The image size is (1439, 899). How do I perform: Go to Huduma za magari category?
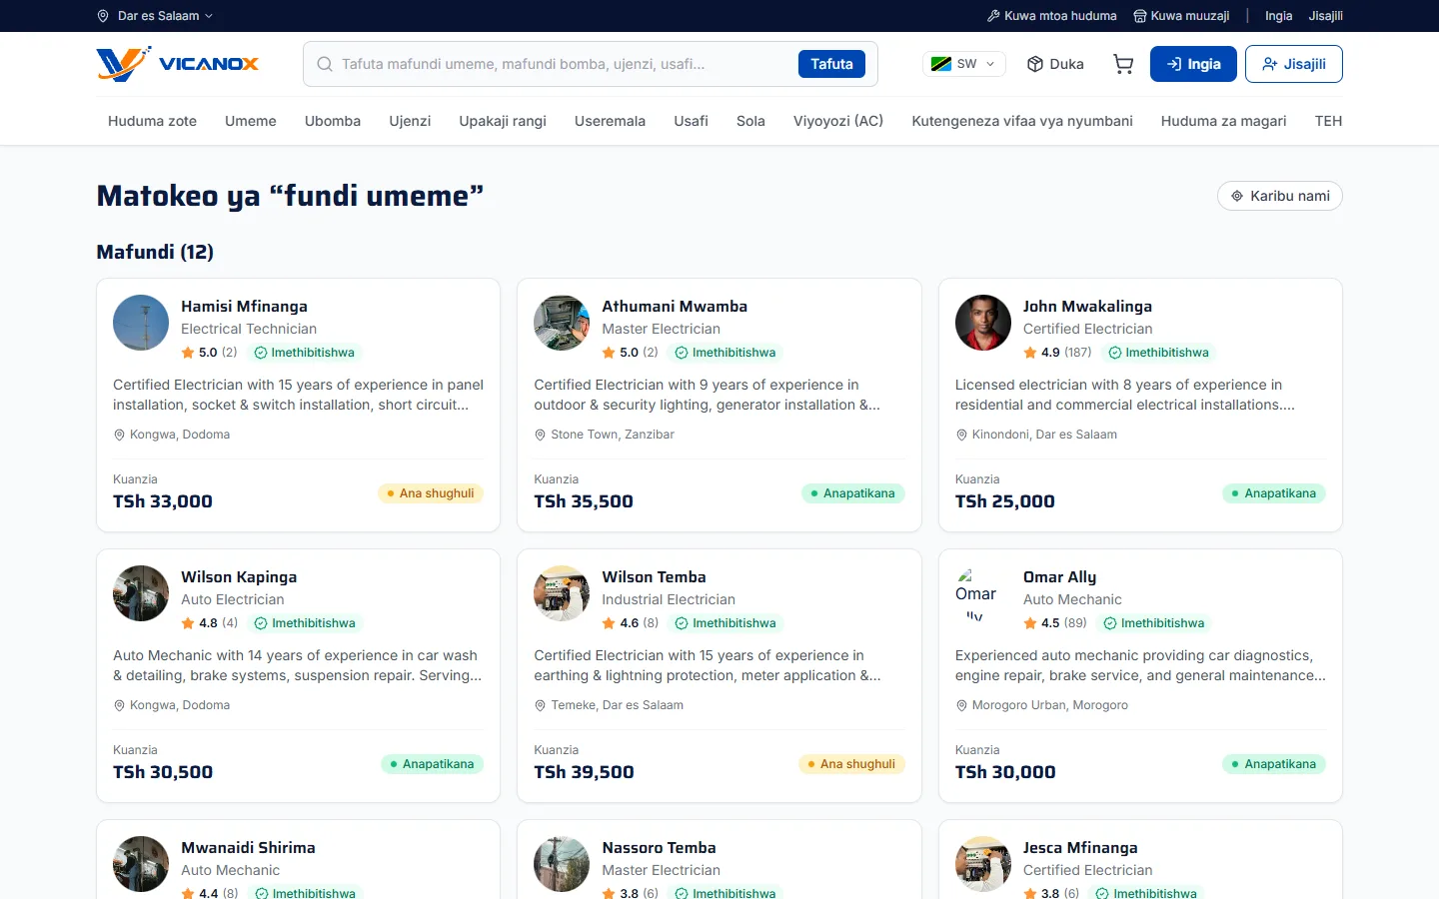pyautogui.click(x=1223, y=121)
